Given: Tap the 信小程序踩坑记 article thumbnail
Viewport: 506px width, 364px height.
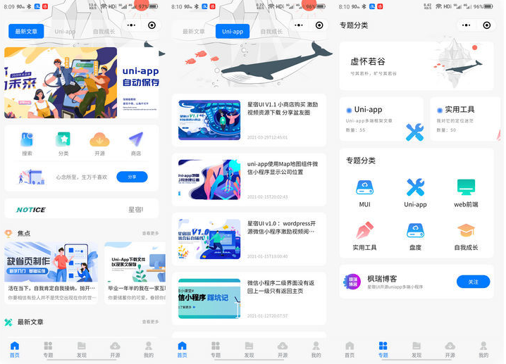Looking at the screenshot, I should pos(209,299).
